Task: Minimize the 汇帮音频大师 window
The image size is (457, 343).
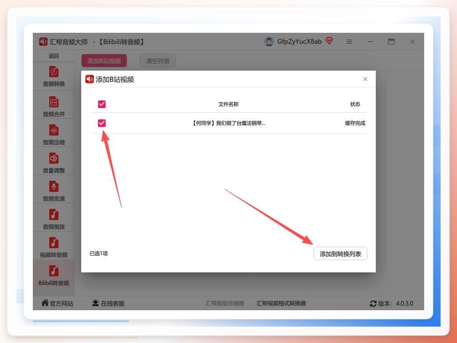Action: point(370,42)
